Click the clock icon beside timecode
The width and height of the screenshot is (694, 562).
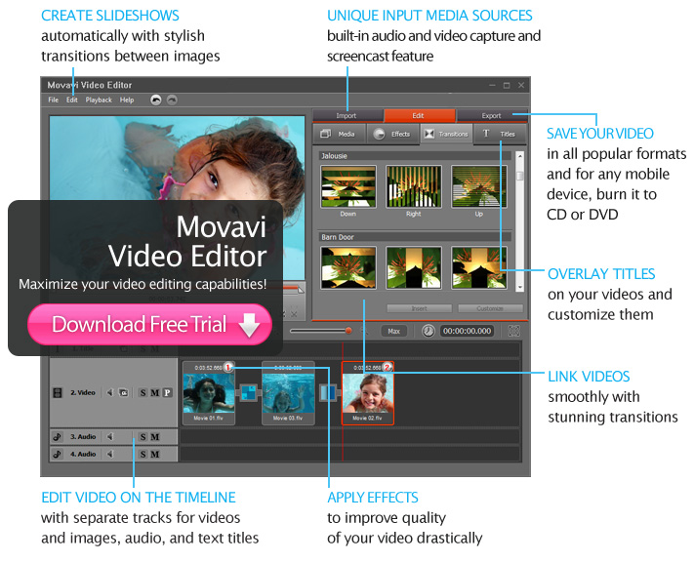[428, 331]
